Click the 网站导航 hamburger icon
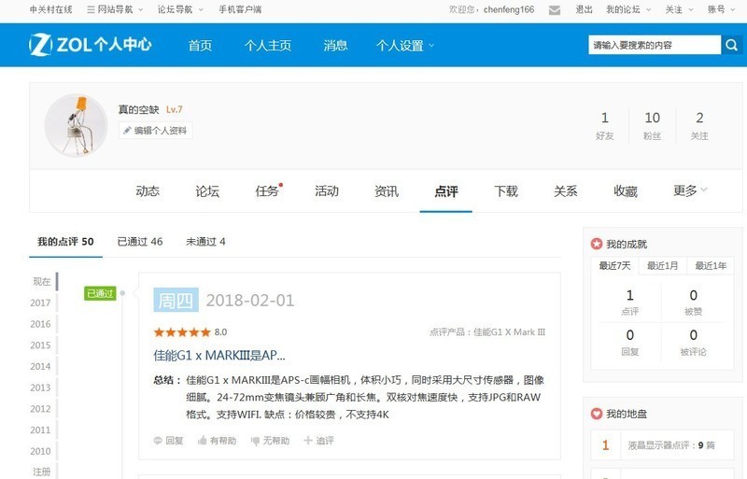The height and width of the screenshot is (479, 747). coord(91,9)
